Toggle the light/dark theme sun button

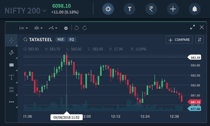[108, 9]
